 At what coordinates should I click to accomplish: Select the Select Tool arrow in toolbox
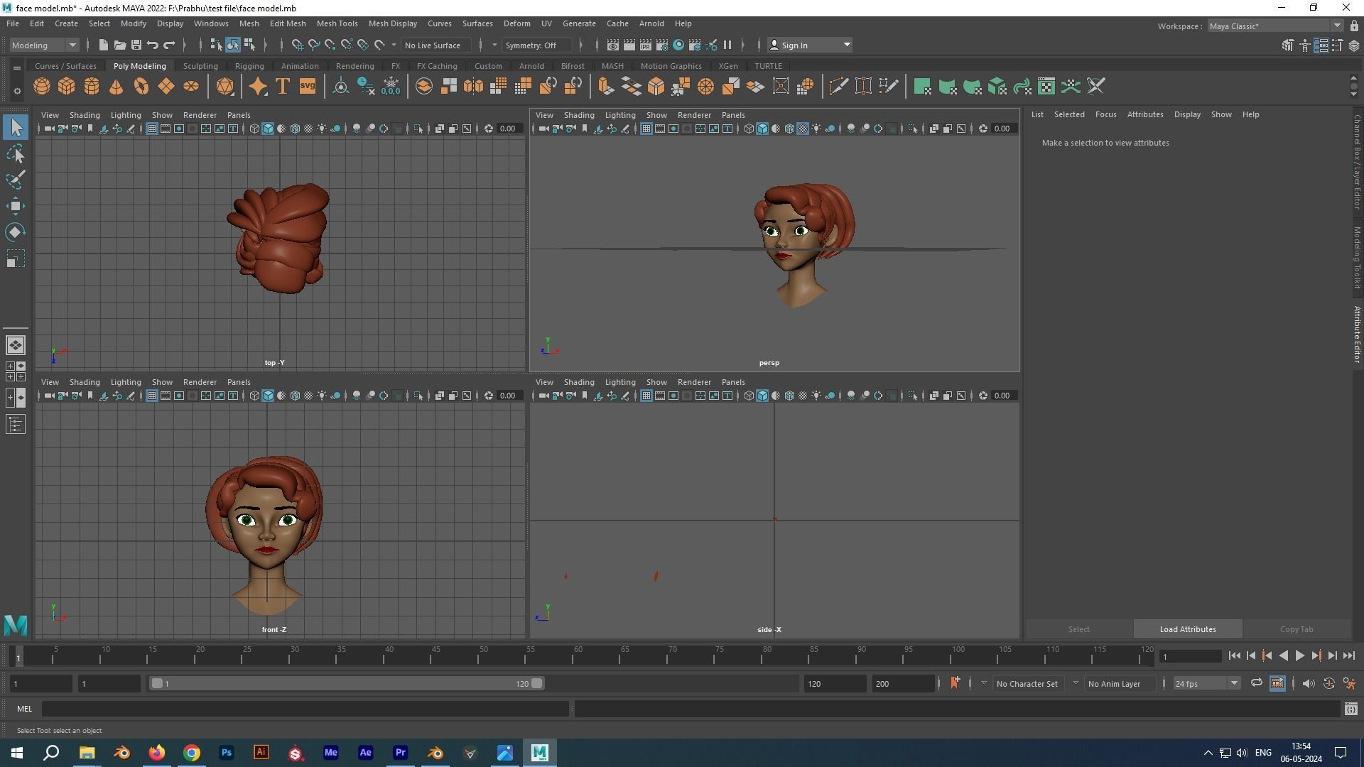(x=16, y=128)
